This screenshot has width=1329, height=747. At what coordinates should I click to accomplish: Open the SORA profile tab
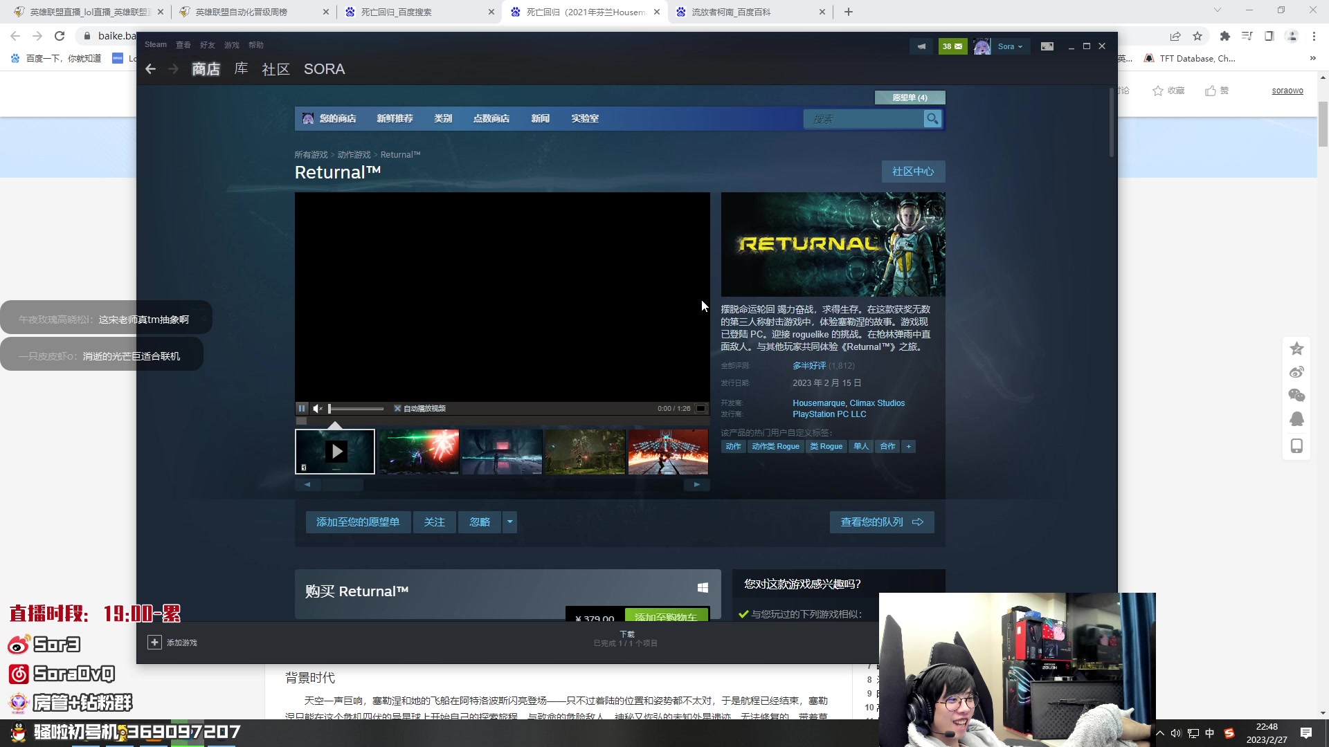[x=324, y=69]
